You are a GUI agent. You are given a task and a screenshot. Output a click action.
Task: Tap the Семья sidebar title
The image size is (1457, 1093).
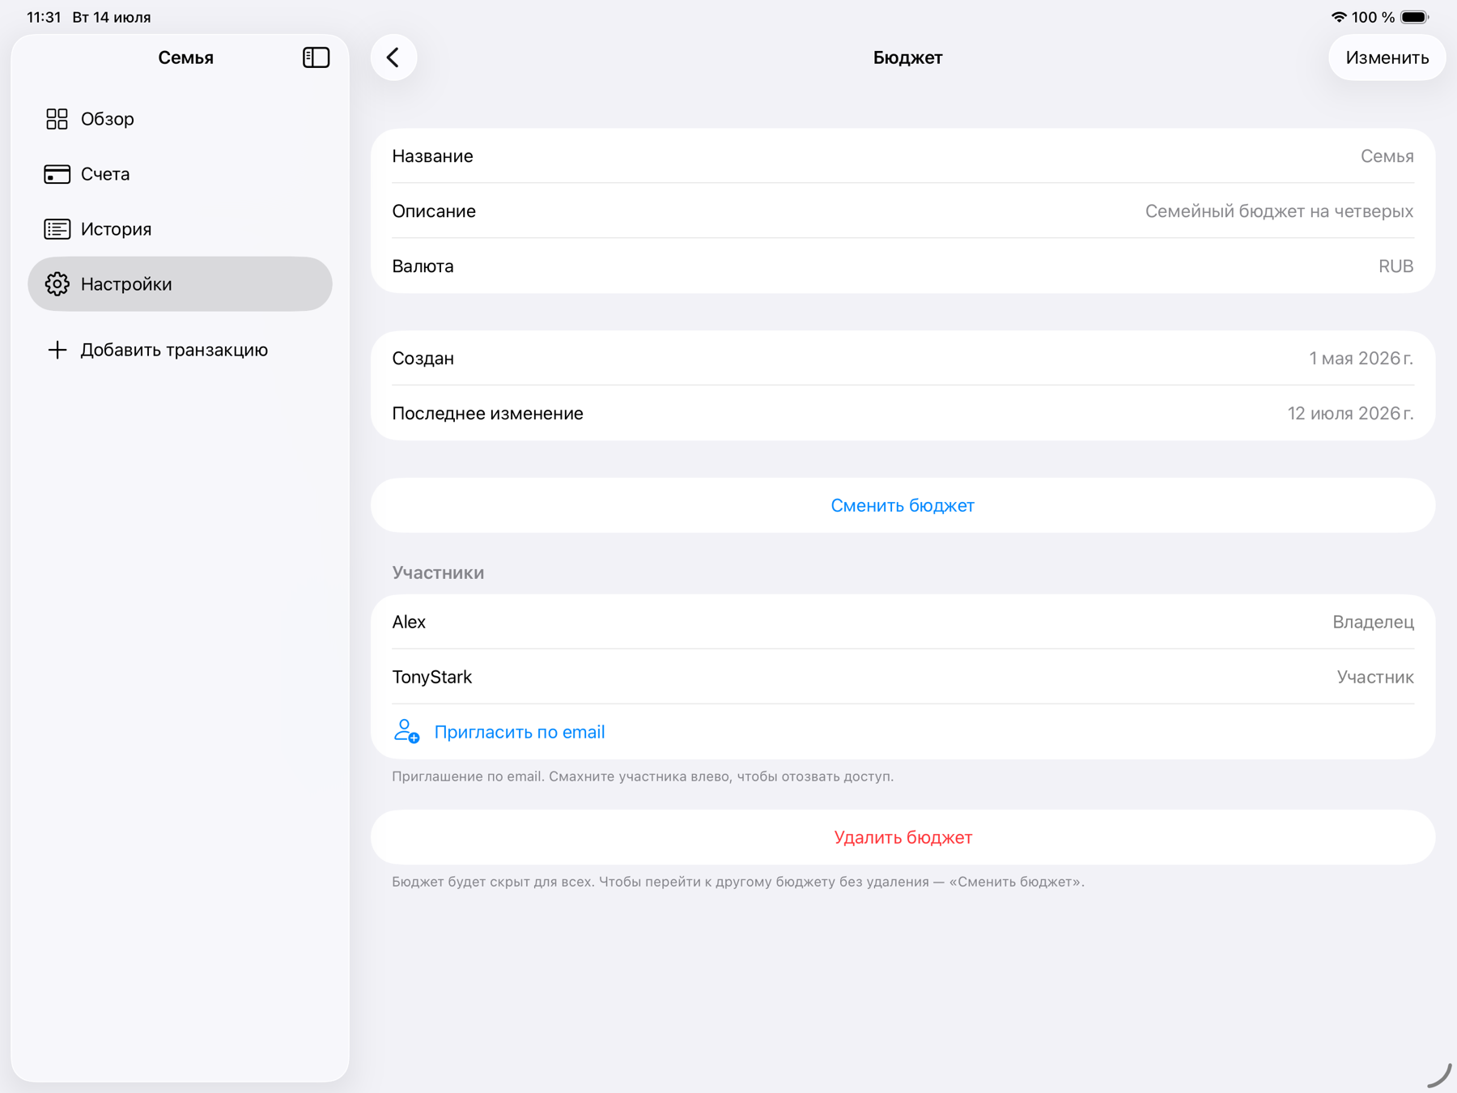coord(185,57)
